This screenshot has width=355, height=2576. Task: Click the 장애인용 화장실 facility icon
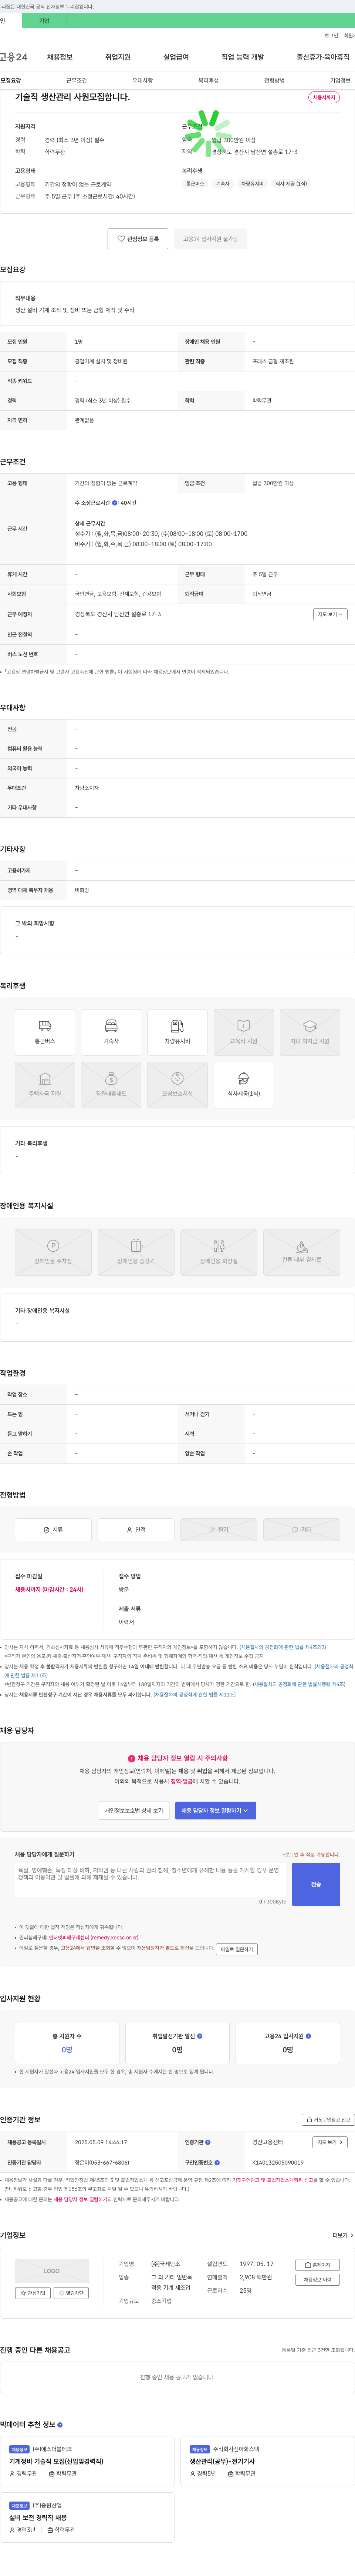pyautogui.click(x=219, y=1252)
